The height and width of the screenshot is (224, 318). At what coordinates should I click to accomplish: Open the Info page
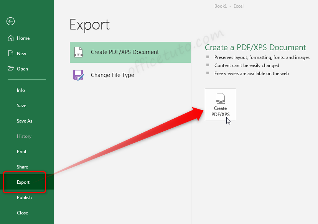tap(20, 90)
